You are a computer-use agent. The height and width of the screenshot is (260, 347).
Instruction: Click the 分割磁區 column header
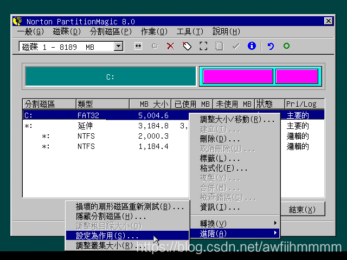49,104
